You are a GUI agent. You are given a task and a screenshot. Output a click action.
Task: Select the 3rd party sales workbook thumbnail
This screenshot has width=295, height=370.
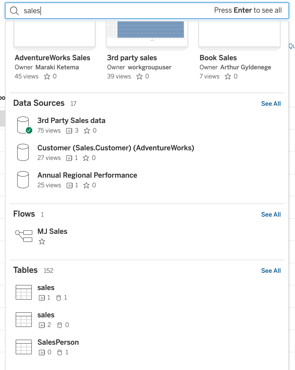(x=147, y=33)
